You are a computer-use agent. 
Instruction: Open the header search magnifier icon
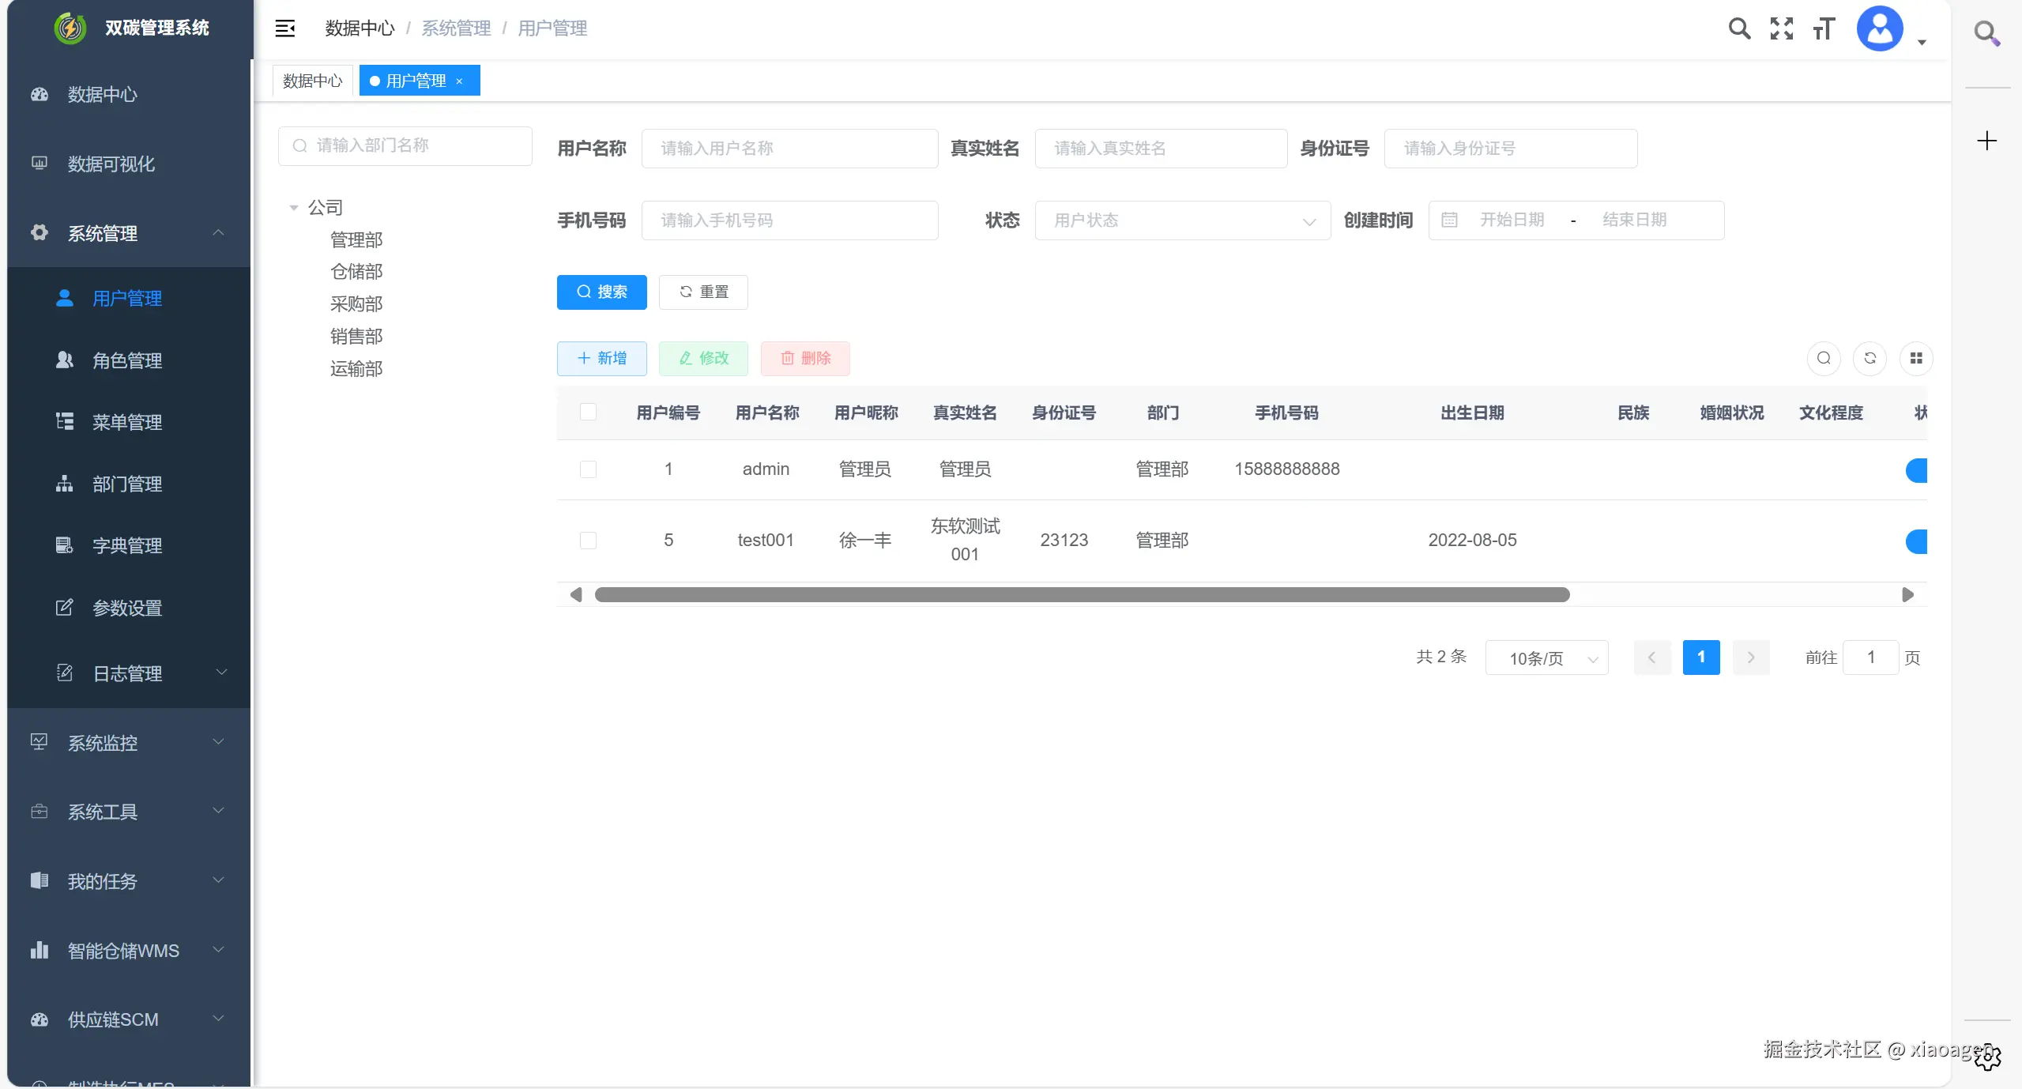point(1739,28)
